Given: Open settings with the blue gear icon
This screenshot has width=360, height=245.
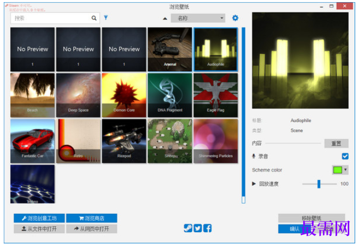Looking at the screenshot, I should (235, 18).
